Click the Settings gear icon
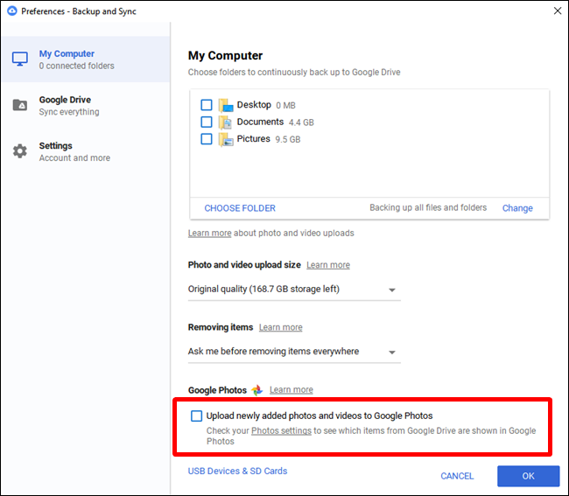Viewport: 569px width, 496px height. tap(19, 151)
